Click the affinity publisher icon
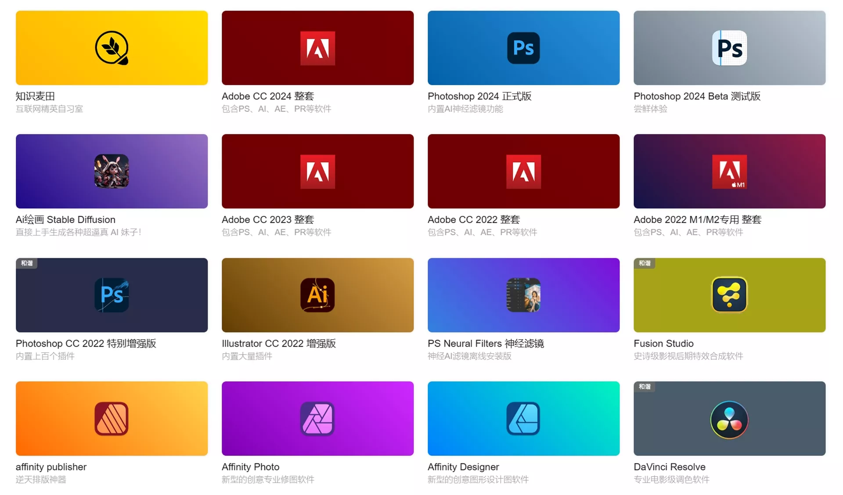 (112, 419)
